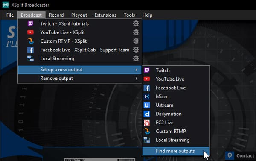The height and width of the screenshot is (161, 256).
Task: Choose Mixer in new output submenu
Action: pos(176,97)
